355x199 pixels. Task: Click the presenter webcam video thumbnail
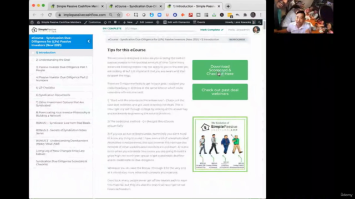pos(303,17)
